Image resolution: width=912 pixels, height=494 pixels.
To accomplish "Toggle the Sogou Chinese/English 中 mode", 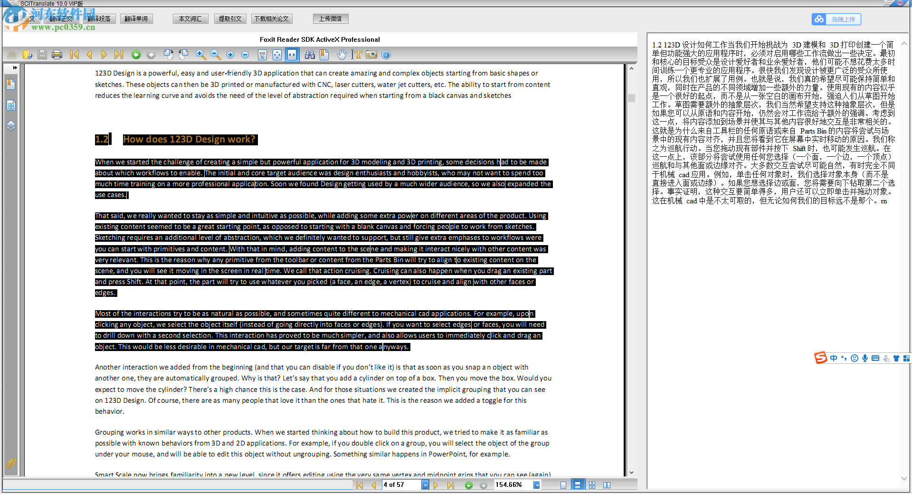I will (x=834, y=358).
